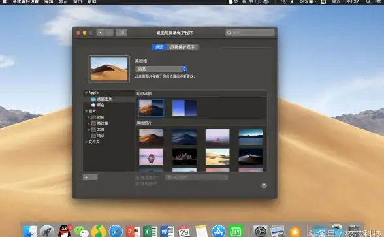The width and height of the screenshot is (384, 237).
Task: Open App Store in dock
Action: tap(218, 231)
